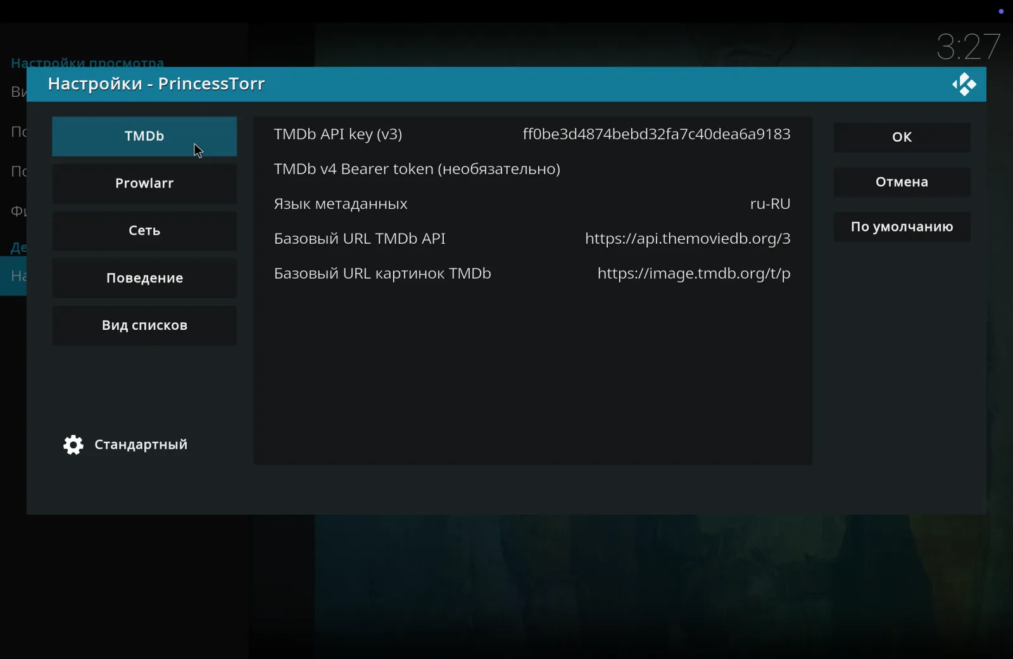
Task: Edit the Базовый URL картинок TMDb setting
Action: [532, 273]
